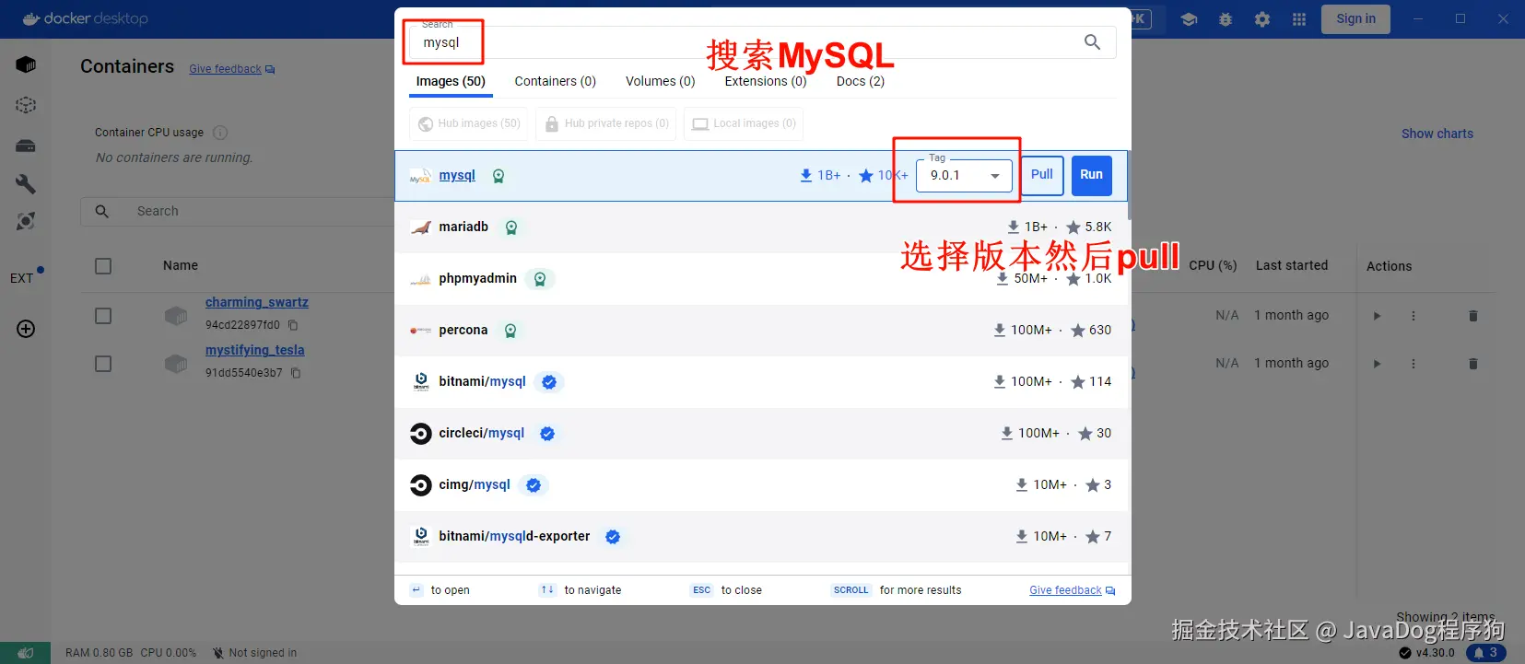
Task: Click the results list scrollbar
Action: [1128, 184]
